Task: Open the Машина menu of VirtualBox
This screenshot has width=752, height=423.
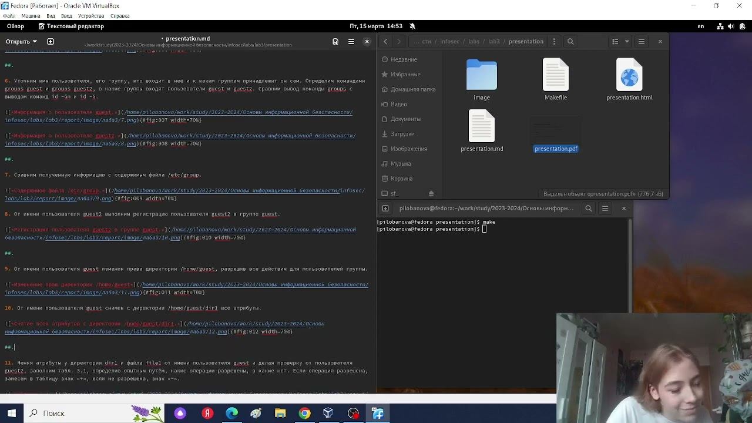Action: [31, 16]
